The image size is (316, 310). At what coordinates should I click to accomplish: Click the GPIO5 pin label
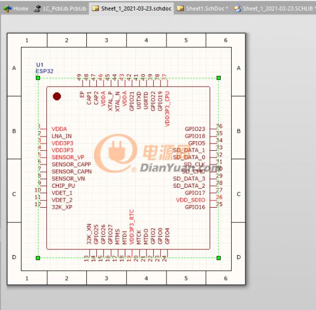coord(196,143)
